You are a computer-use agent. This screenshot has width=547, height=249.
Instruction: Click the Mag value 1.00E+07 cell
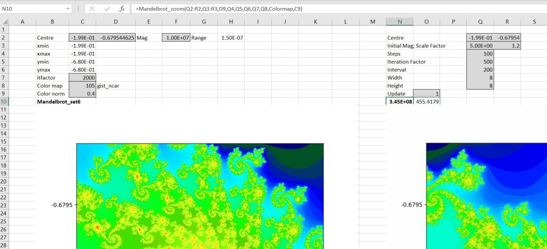click(x=176, y=38)
